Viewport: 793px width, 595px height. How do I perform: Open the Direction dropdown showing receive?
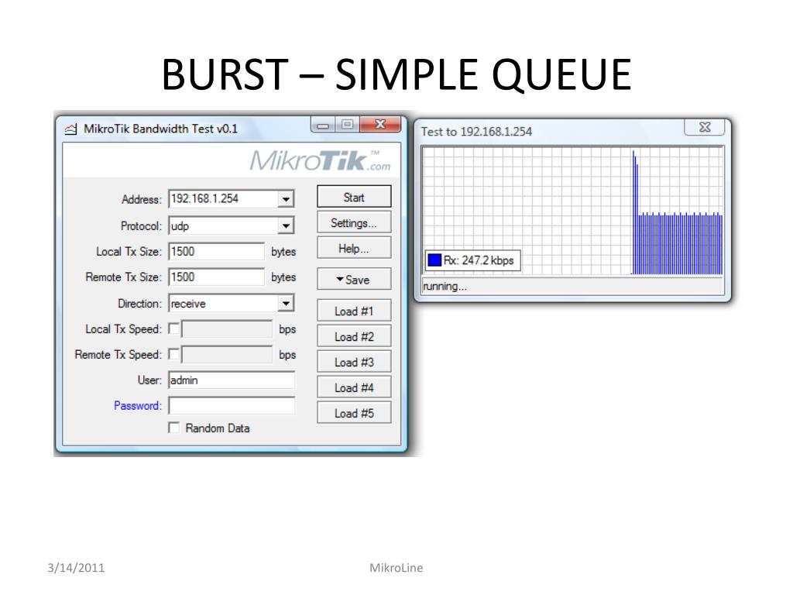(x=286, y=303)
